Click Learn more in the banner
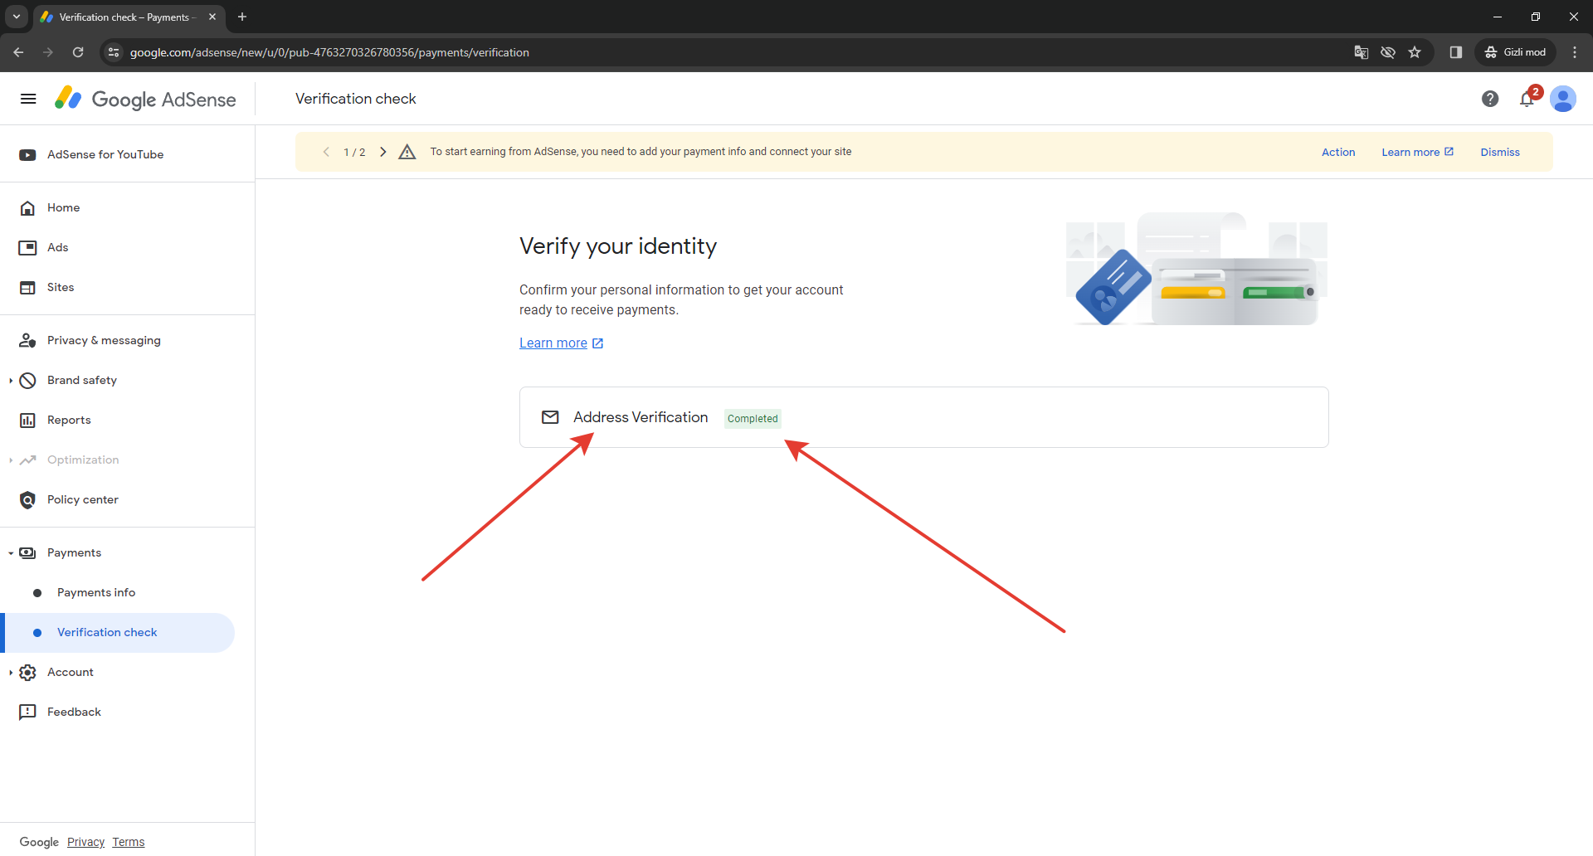Screen dimensions: 1593x856 coord(1417,153)
